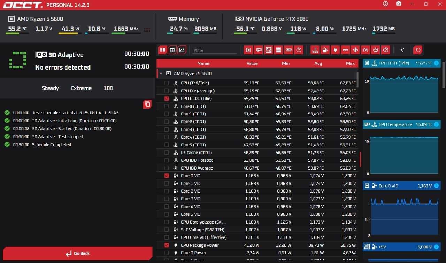Check the Core0 (CCD1) temperature box
This screenshot has height=263, width=446.
point(167,106)
